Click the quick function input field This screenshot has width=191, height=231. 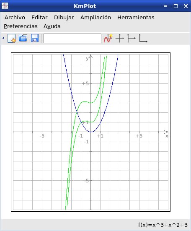coord(72,38)
